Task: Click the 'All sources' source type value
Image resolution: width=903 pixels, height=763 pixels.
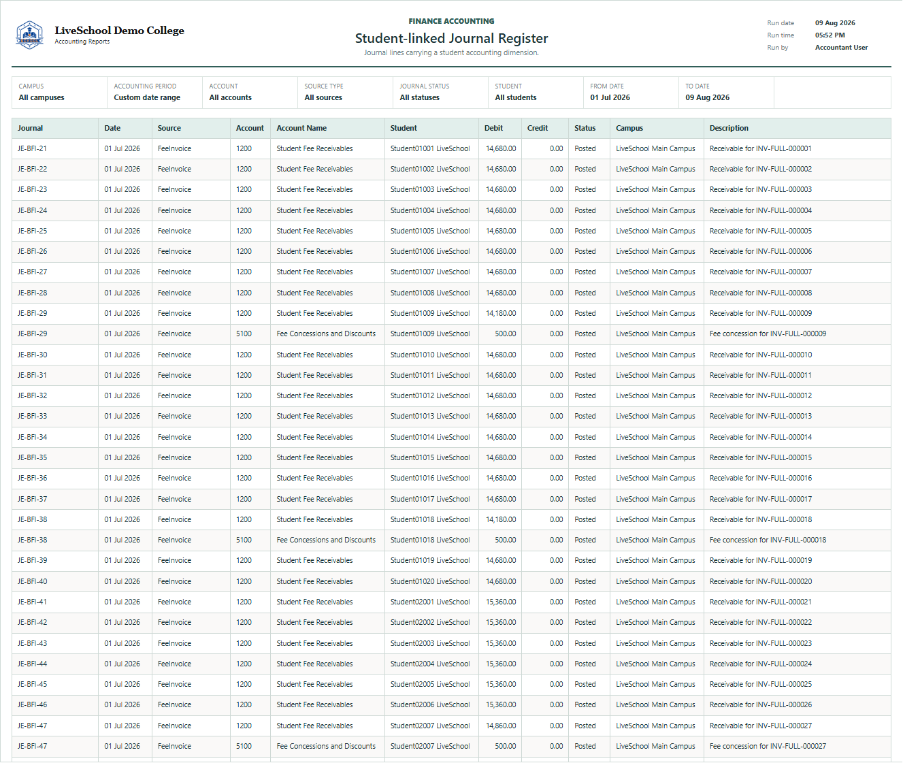Action: coord(323,98)
